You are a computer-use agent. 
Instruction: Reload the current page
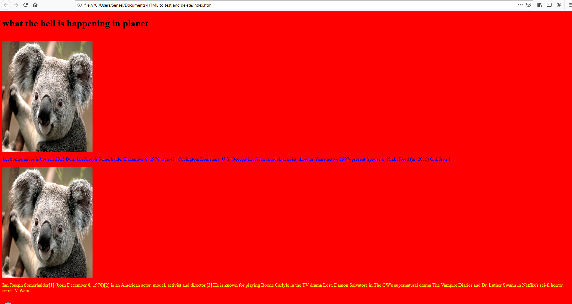click(26, 5)
